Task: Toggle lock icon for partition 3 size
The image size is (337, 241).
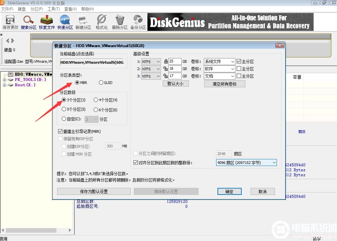Action: click(x=165, y=76)
